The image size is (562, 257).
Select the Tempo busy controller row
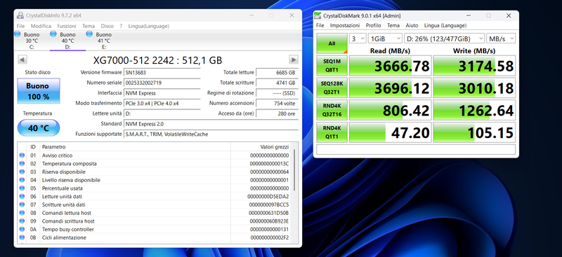pyautogui.click(x=155, y=230)
